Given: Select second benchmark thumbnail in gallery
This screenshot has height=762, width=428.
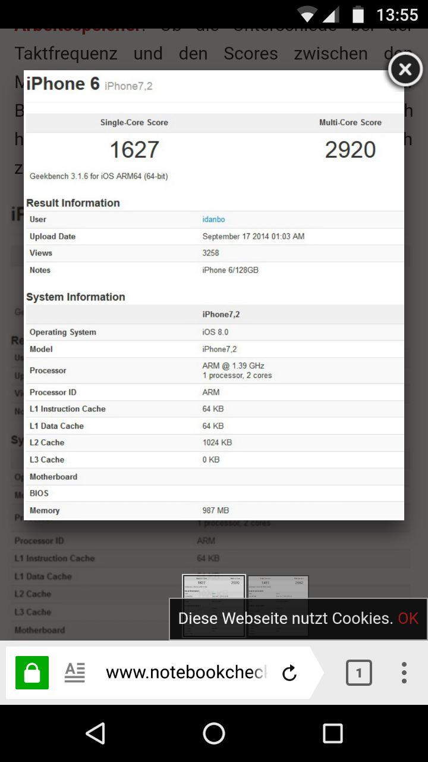Looking at the screenshot, I should click(x=278, y=606).
